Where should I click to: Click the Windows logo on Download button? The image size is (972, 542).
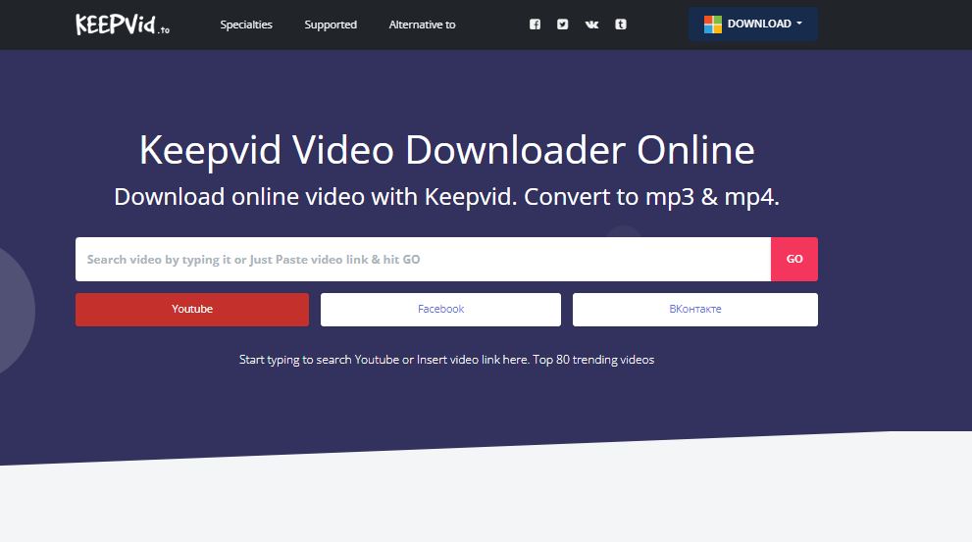click(713, 25)
